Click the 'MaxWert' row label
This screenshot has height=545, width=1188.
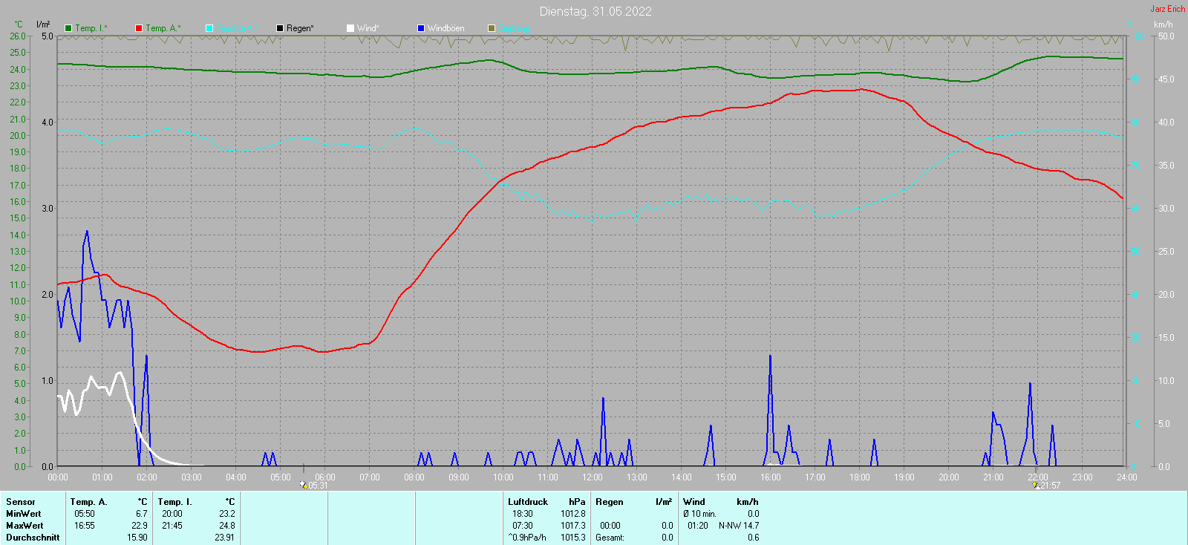(25, 526)
